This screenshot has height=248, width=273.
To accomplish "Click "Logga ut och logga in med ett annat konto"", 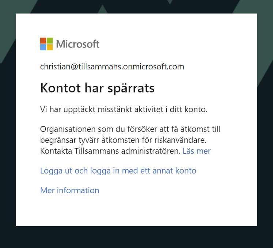I will (x=118, y=171).
